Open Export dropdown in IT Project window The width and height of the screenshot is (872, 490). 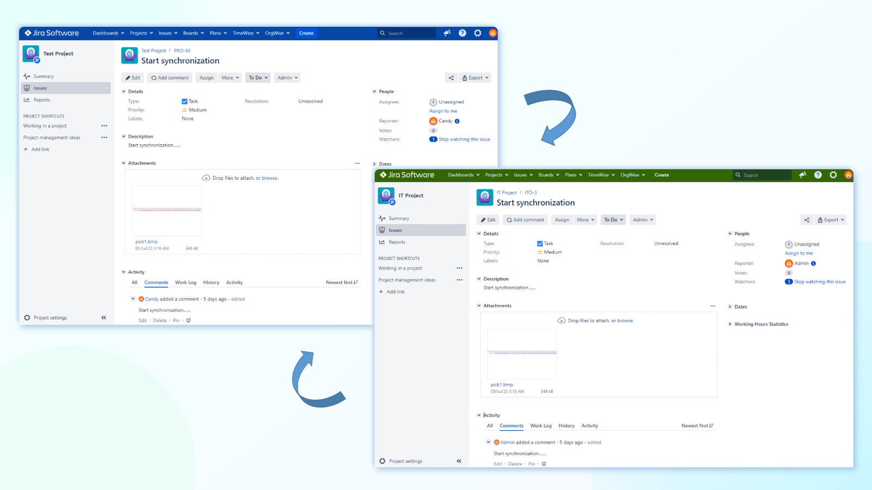tap(831, 220)
